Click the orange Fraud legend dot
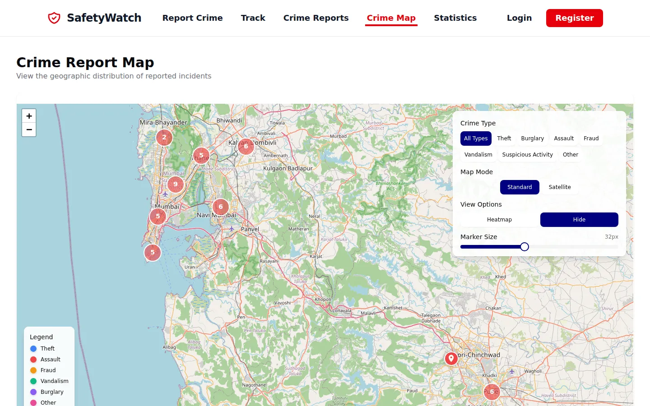The image size is (650, 406). click(33, 370)
